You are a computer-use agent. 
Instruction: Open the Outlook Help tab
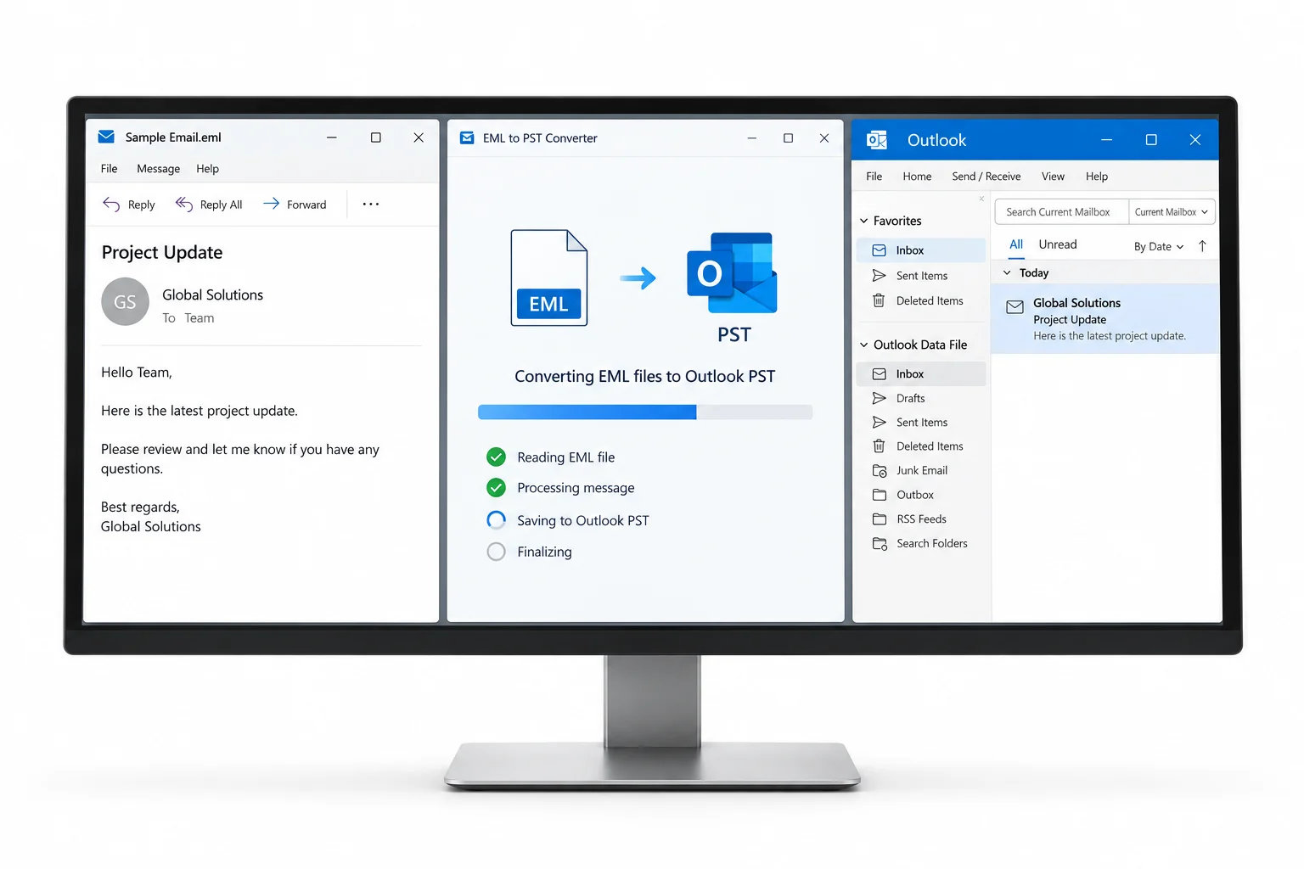tap(1097, 177)
